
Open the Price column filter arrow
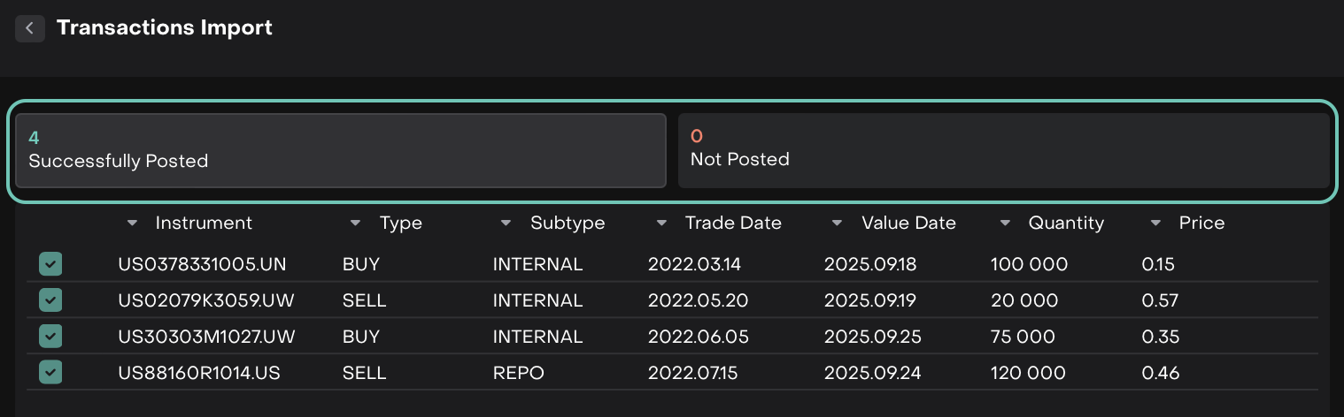pyautogui.click(x=1155, y=224)
